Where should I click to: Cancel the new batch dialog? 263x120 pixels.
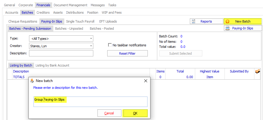(109, 113)
